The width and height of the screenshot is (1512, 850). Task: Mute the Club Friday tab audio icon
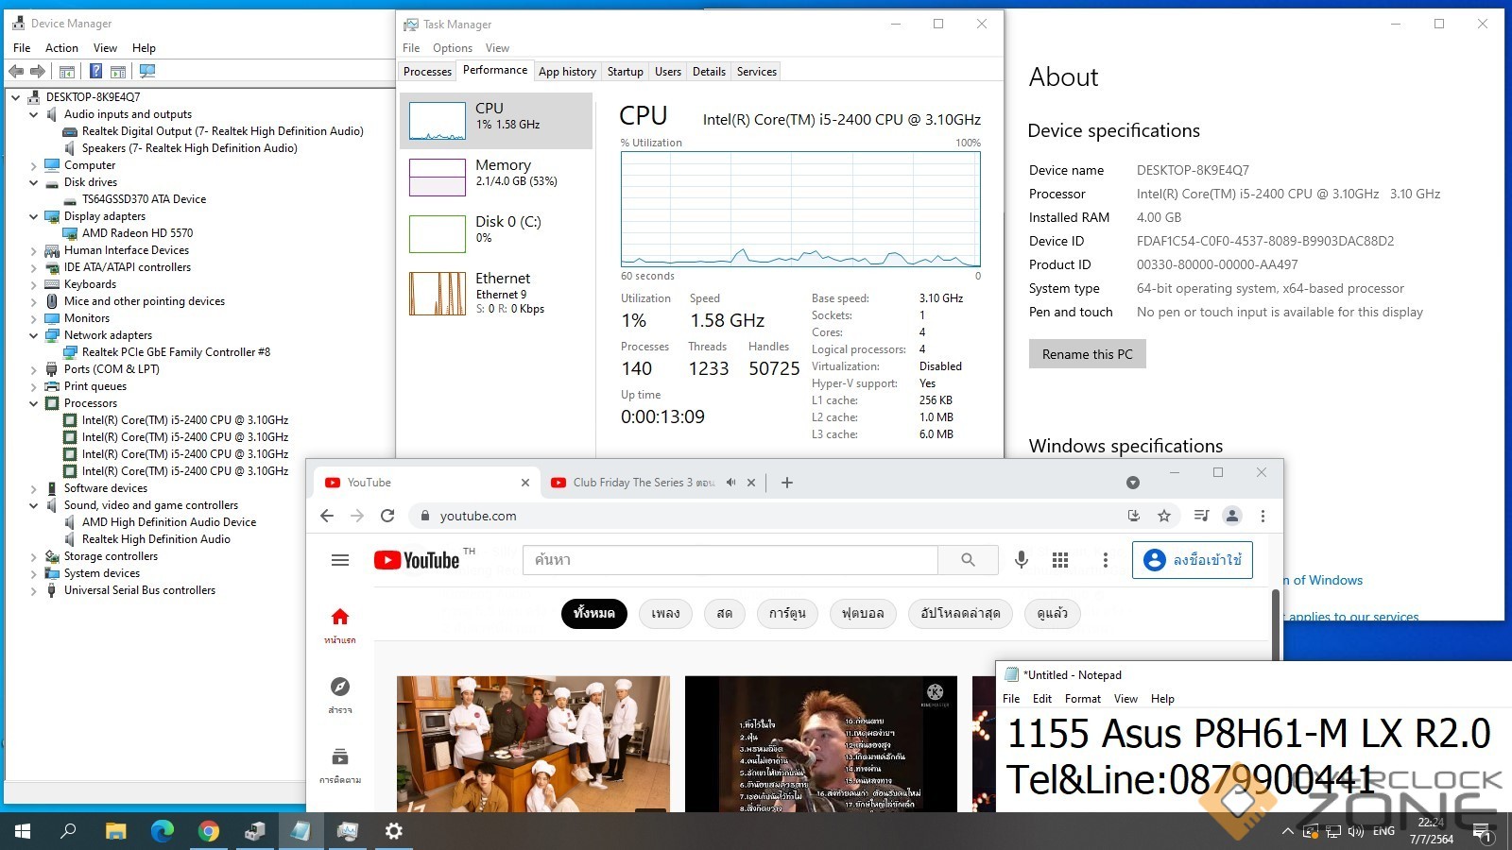tap(730, 483)
